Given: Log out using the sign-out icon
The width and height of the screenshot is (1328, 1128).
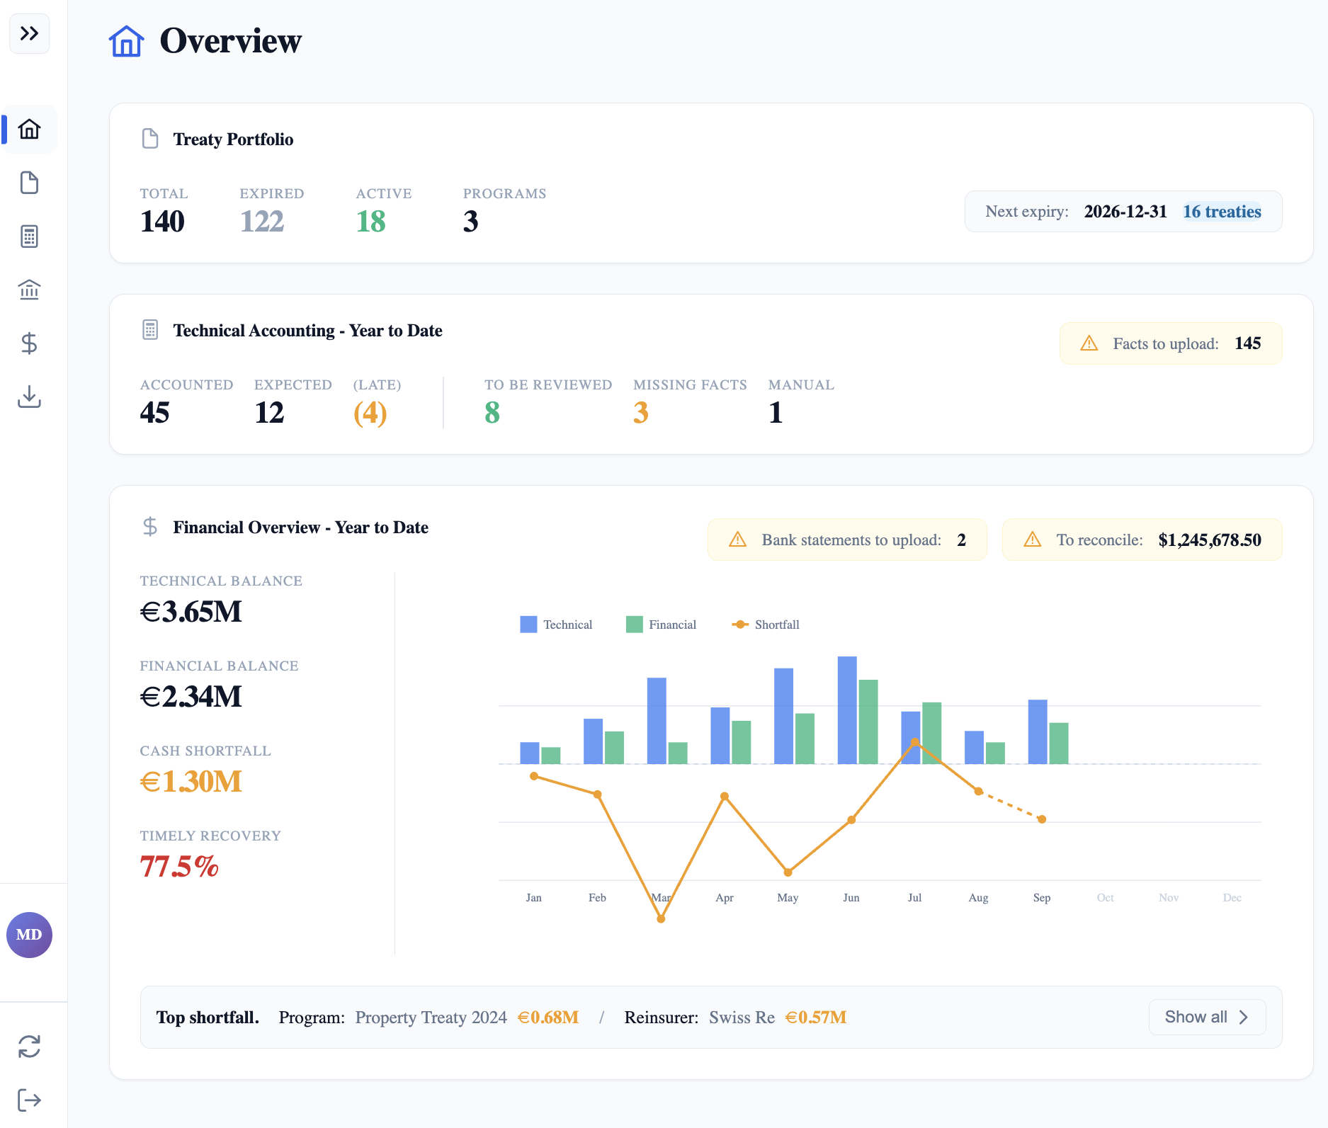Looking at the screenshot, I should (x=29, y=1100).
